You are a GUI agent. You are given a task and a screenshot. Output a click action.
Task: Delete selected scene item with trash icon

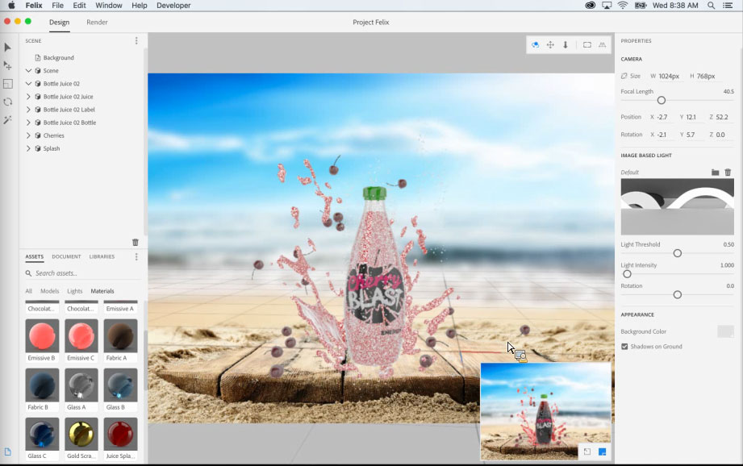click(x=135, y=242)
